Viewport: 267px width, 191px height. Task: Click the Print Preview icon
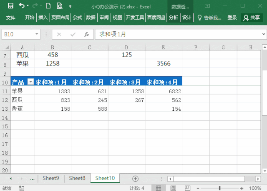click(x=59, y=6)
